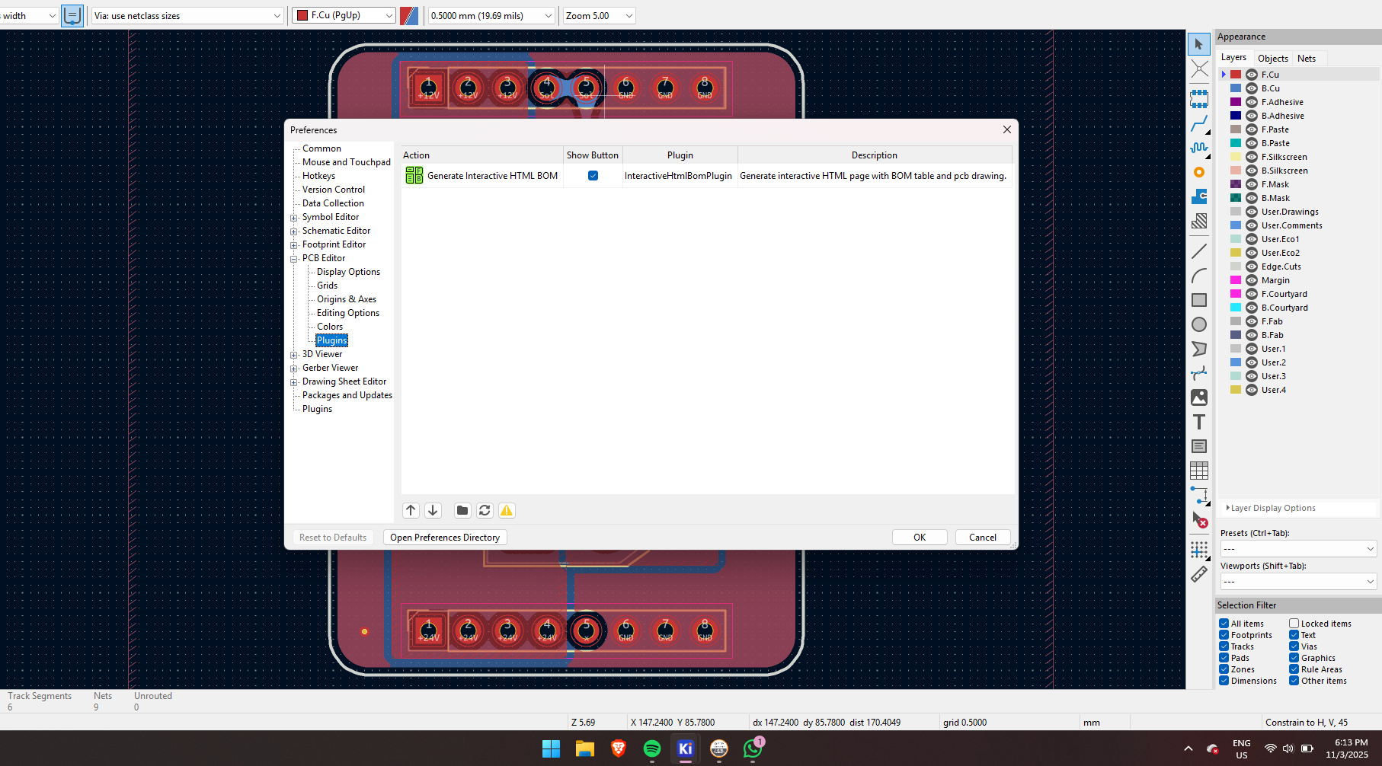Screen dimensions: 1382x766
Task: Uncheck Show Button for Interactive HTML BOM
Action: (593, 176)
